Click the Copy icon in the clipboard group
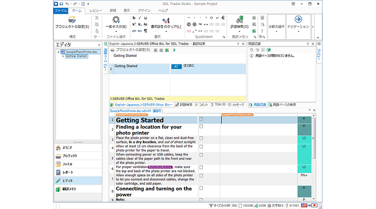This screenshot has width=376, height=209. tap(97, 25)
